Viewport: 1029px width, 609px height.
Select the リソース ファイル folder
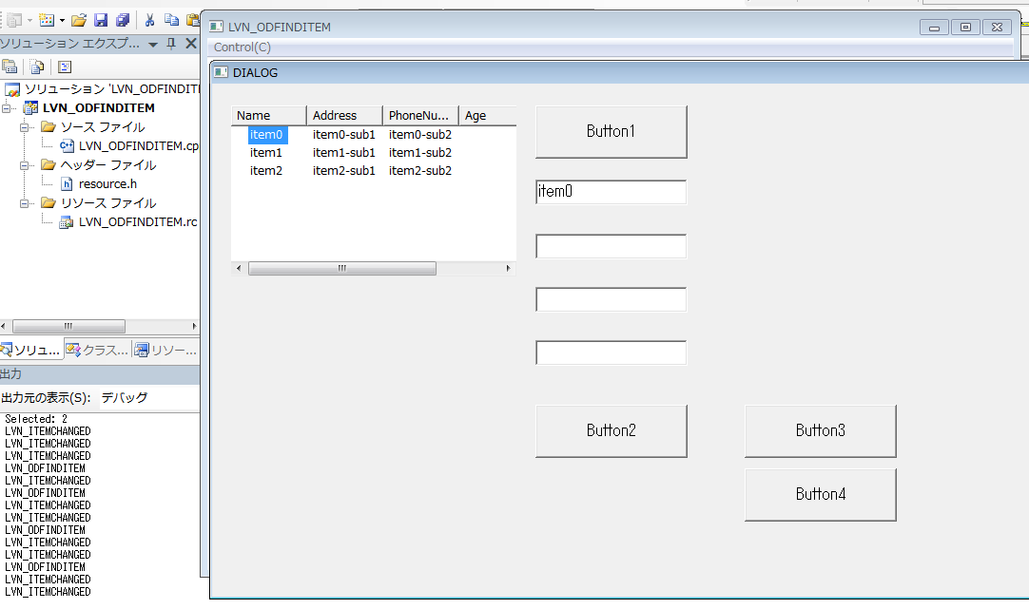pyautogui.click(x=108, y=203)
